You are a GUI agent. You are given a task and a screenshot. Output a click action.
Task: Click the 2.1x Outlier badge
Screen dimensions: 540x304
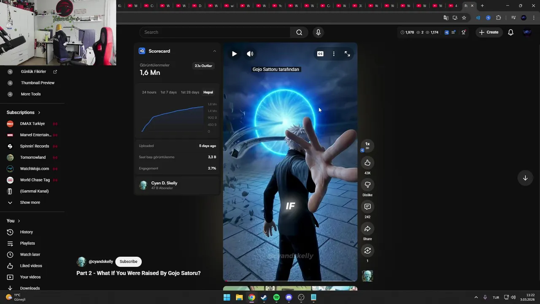pyautogui.click(x=203, y=66)
